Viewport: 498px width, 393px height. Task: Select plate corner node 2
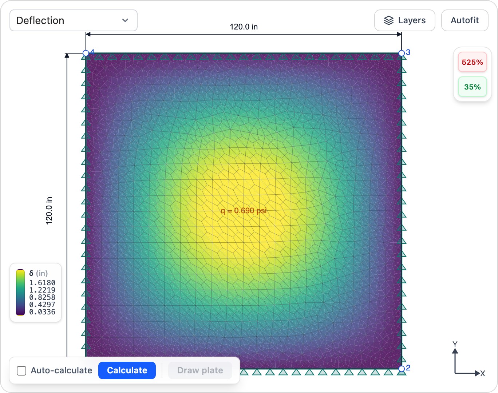402,369
